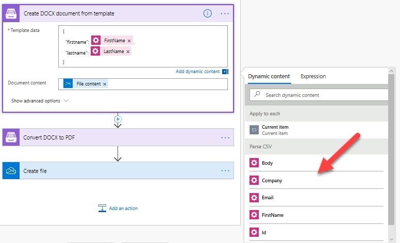400x243 pixels.
Task: Open the ellipsis menu of Convert DOCX to PDF
Action: click(225, 137)
